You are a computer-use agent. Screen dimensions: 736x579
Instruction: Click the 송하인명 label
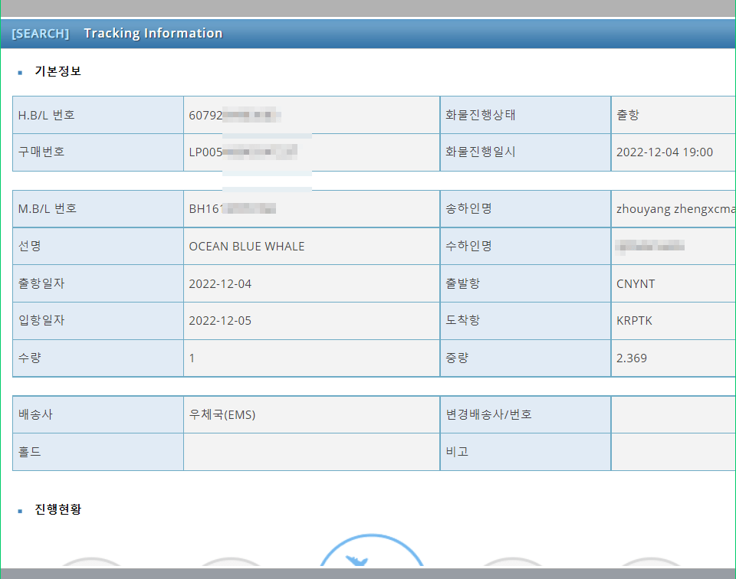tap(468, 208)
